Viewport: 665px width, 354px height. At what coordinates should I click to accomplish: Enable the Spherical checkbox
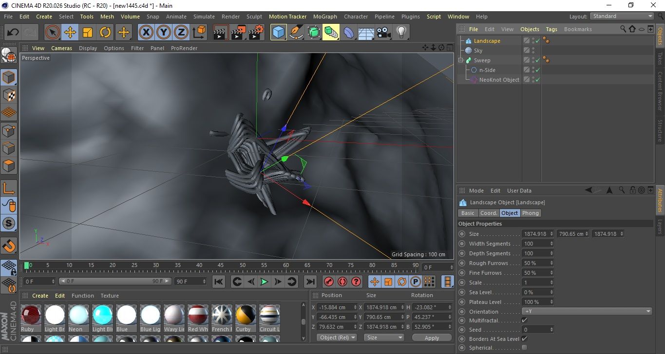pos(524,348)
